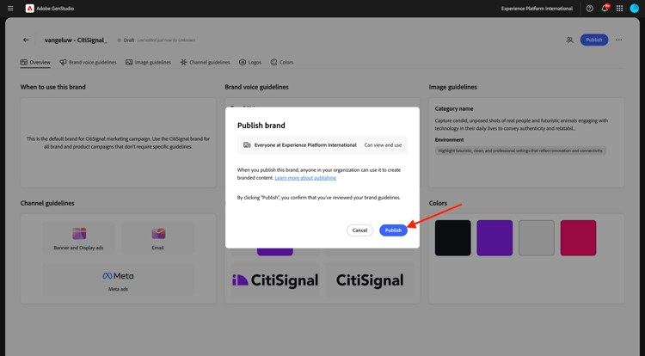Switch to Image guidelines tab
645x356 pixels.
point(148,63)
